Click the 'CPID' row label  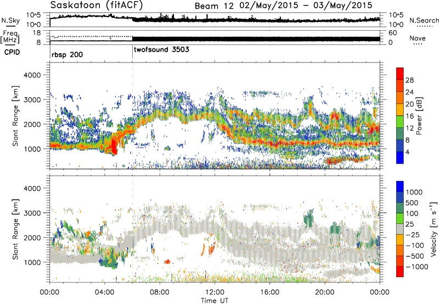click(12, 52)
